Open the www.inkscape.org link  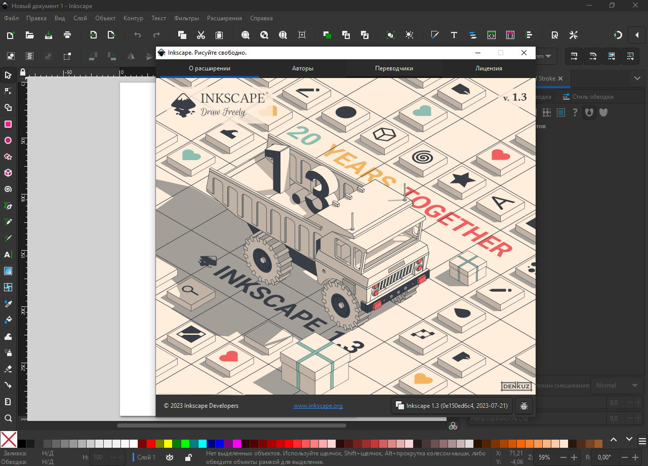318,406
